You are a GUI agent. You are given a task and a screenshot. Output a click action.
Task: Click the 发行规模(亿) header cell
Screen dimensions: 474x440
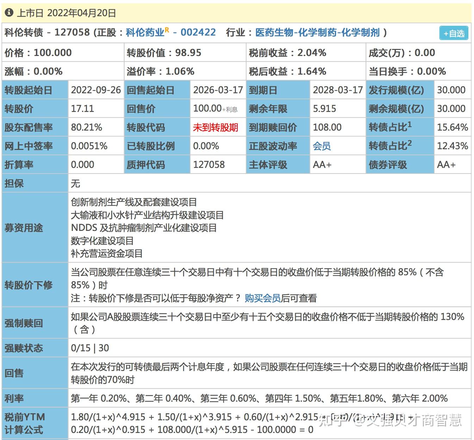[400, 90]
